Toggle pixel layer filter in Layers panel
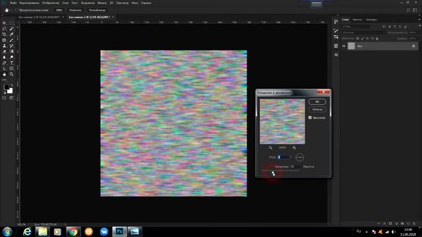 pyautogui.click(x=384, y=26)
